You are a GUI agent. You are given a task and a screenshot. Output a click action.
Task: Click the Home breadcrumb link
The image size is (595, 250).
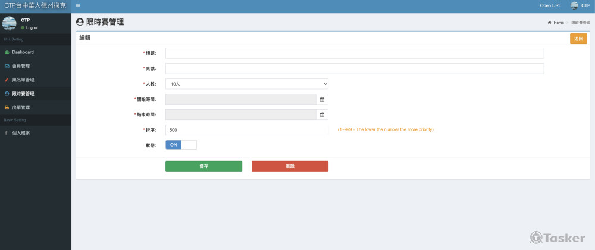558,23
